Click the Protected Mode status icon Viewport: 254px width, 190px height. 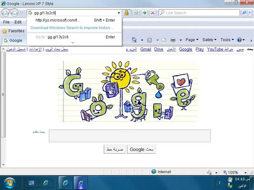tap(209, 173)
